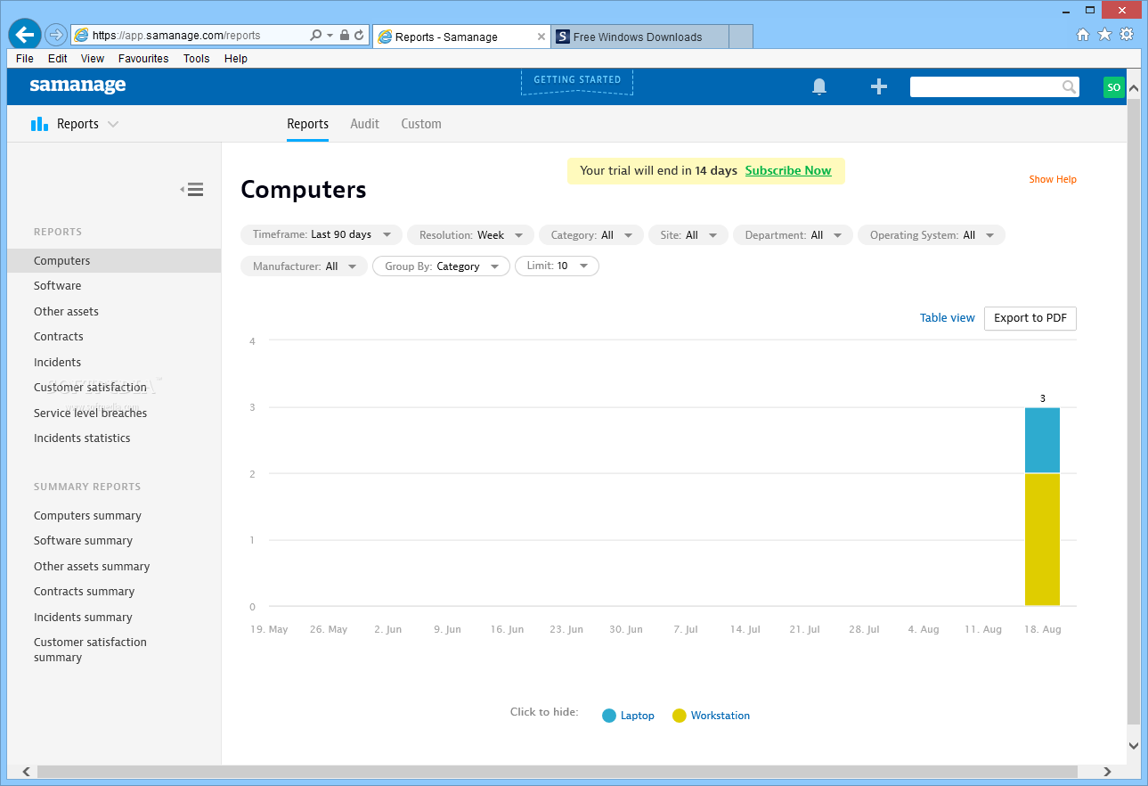The height and width of the screenshot is (786, 1148).
Task: Click the browser back arrow button
Action: (x=24, y=35)
